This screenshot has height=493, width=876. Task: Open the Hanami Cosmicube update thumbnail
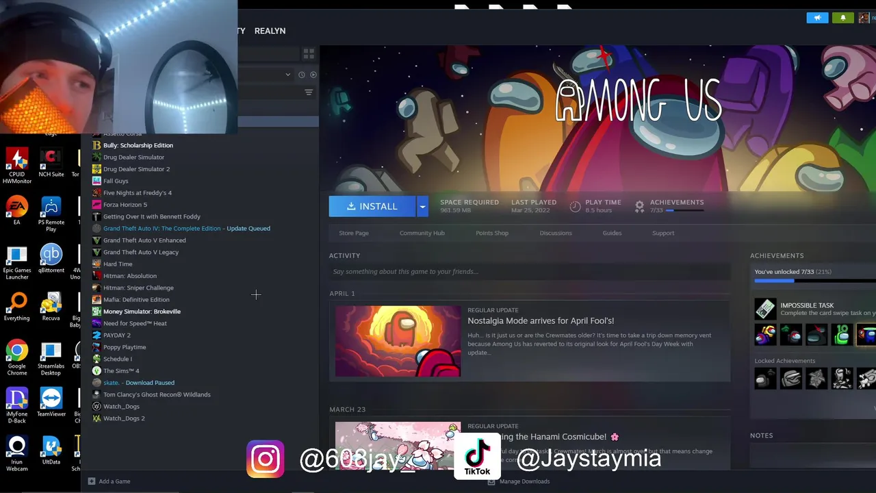coord(398,445)
